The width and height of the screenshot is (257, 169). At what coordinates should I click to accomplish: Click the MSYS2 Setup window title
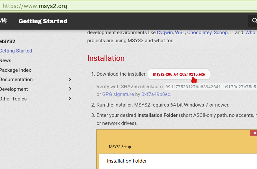point(120,147)
